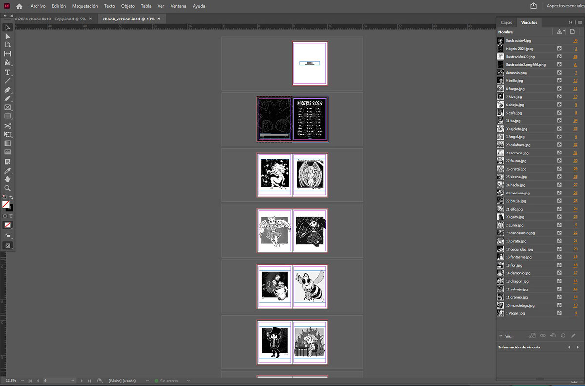Screen dimensions: 585x386
Task: Select the Page tool
Action: [8, 45]
